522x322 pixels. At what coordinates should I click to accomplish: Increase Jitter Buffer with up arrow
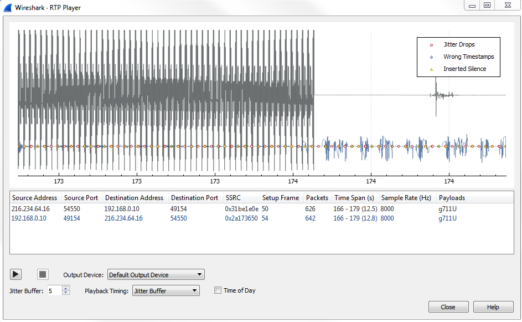[x=66, y=288]
